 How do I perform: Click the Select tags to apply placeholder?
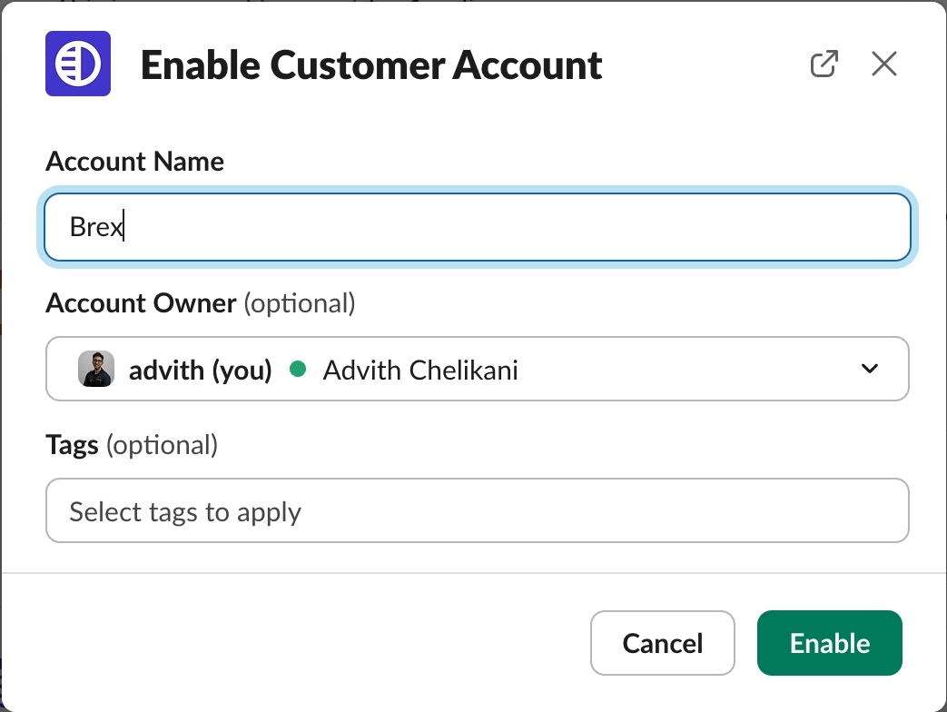click(x=185, y=512)
